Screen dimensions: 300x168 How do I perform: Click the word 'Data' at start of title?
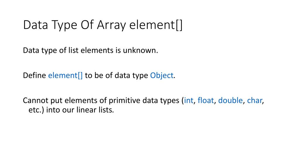coord(35,25)
